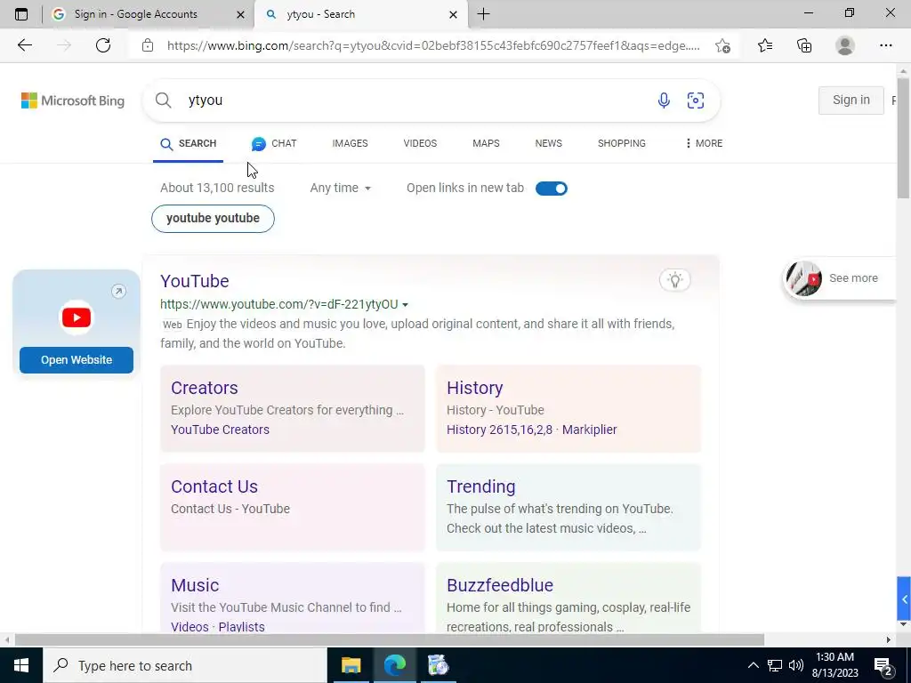The width and height of the screenshot is (911, 683).
Task: Expand the YouTube URL dropdown arrow
Action: click(x=406, y=305)
